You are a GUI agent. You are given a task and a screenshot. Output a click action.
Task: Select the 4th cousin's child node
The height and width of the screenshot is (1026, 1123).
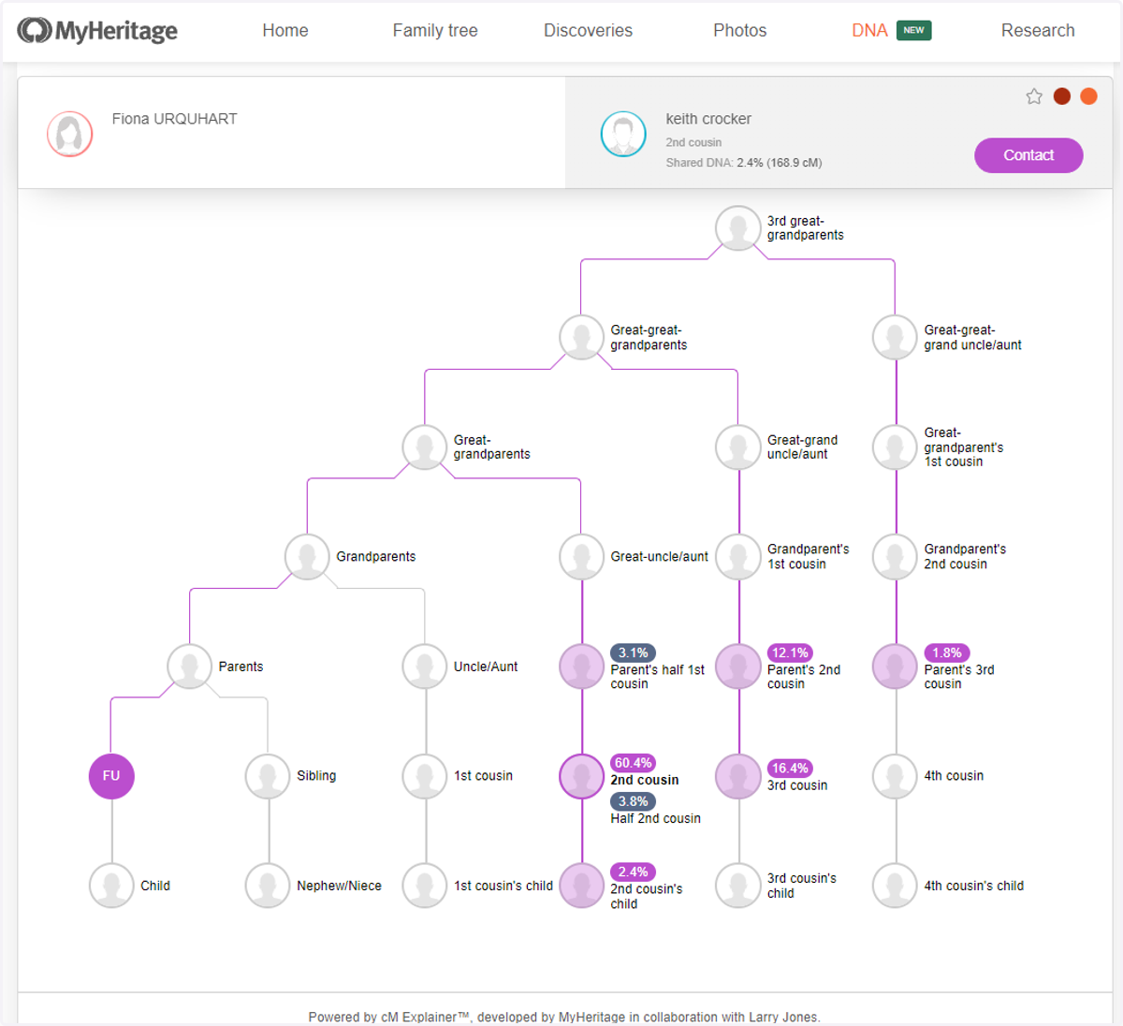tap(896, 886)
